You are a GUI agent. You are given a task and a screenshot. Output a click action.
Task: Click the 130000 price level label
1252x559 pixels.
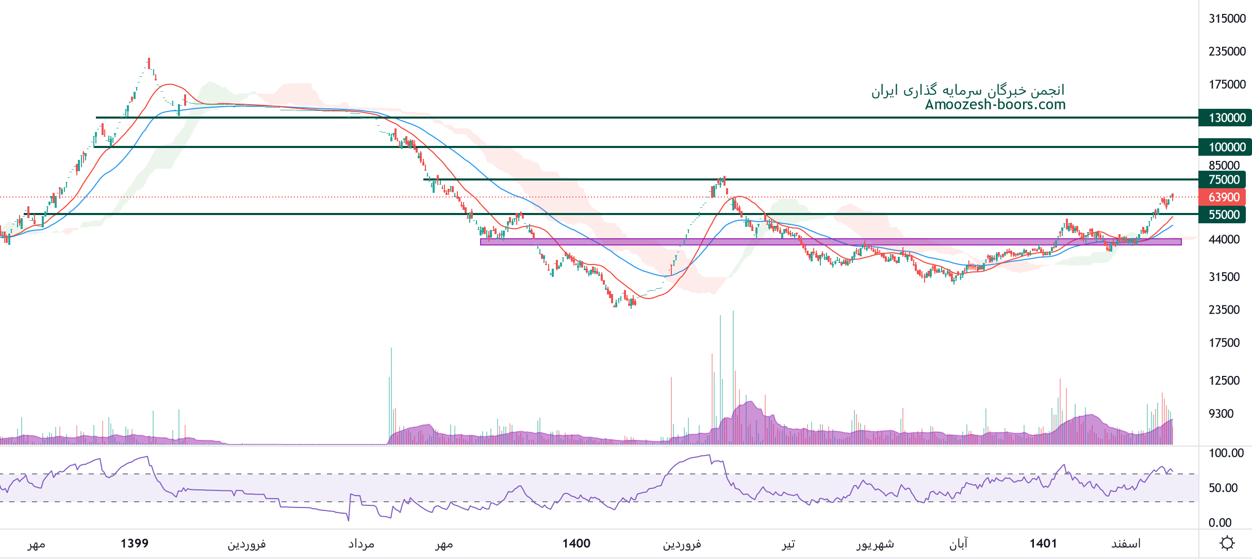[x=1227, y=118]
